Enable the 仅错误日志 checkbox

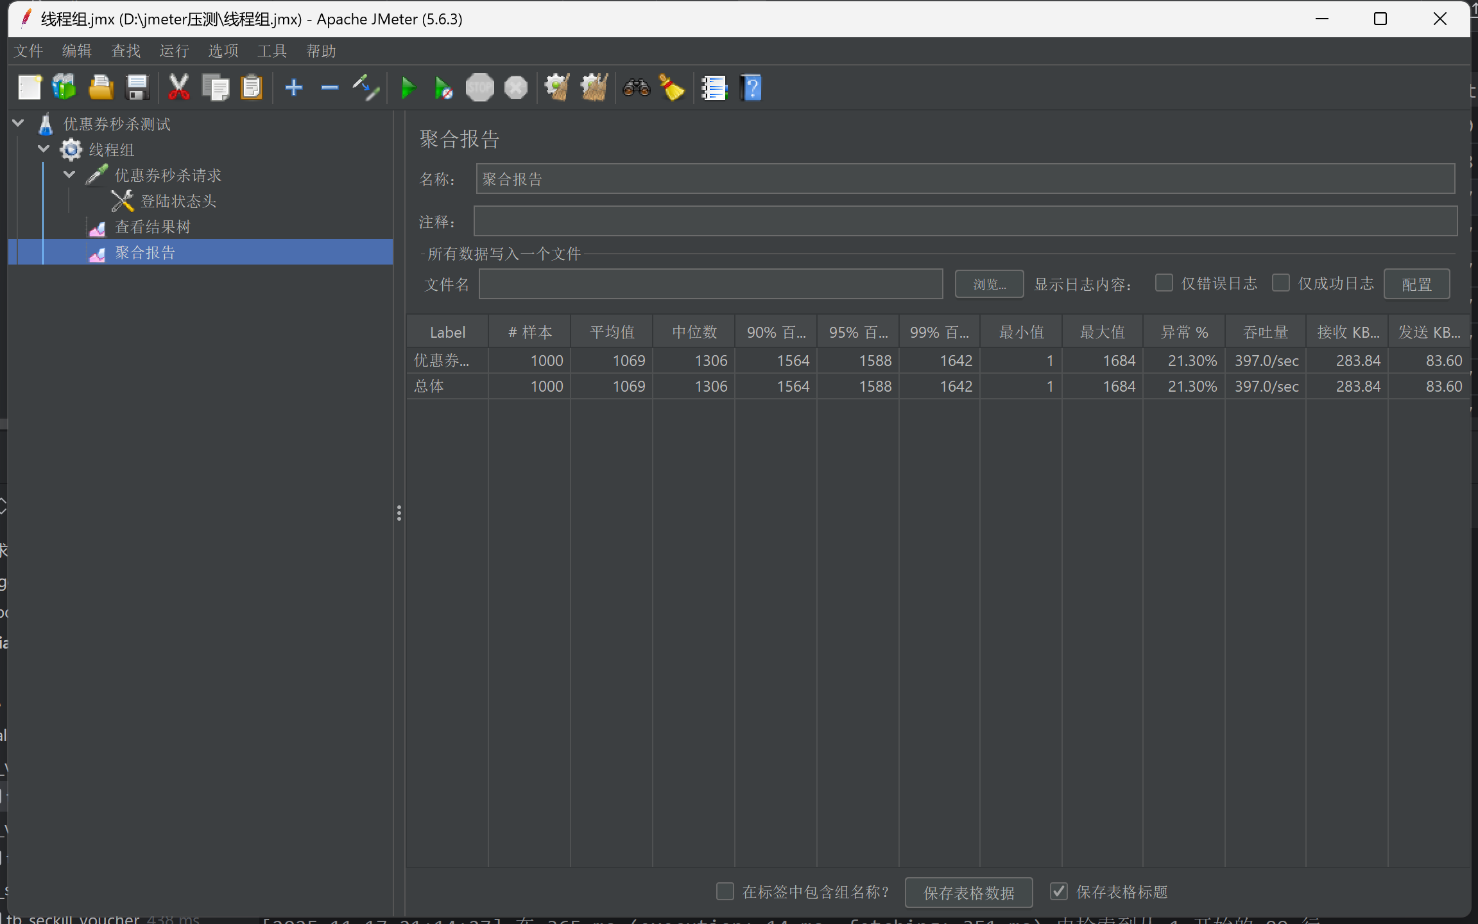point(1164,283)
